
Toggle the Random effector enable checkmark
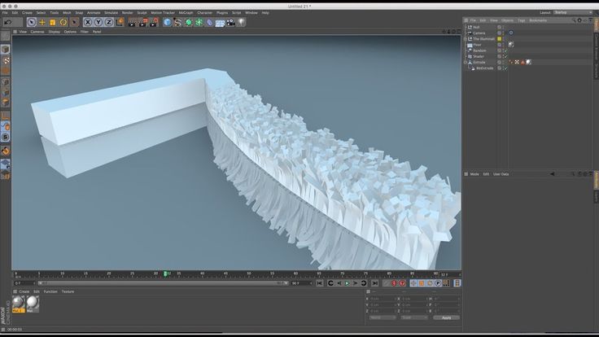coord(505,50)
